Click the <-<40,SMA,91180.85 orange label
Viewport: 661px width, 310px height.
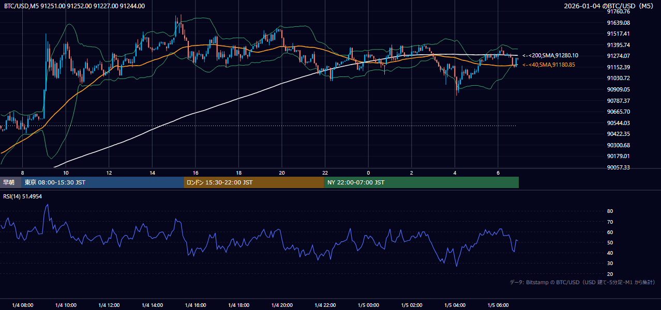click(549, 65)
